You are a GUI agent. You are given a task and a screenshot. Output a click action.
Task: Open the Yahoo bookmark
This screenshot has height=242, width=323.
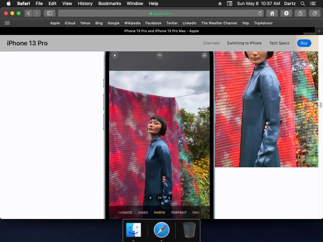(x=85, y=23)
